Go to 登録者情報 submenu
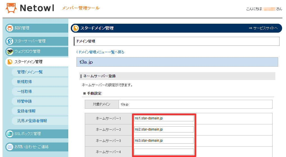The width and height of the screenshot is (286, 157). (x=40, y=111)
